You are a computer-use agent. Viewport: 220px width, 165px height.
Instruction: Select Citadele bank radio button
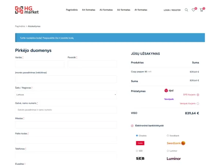(x=137, y=136)
